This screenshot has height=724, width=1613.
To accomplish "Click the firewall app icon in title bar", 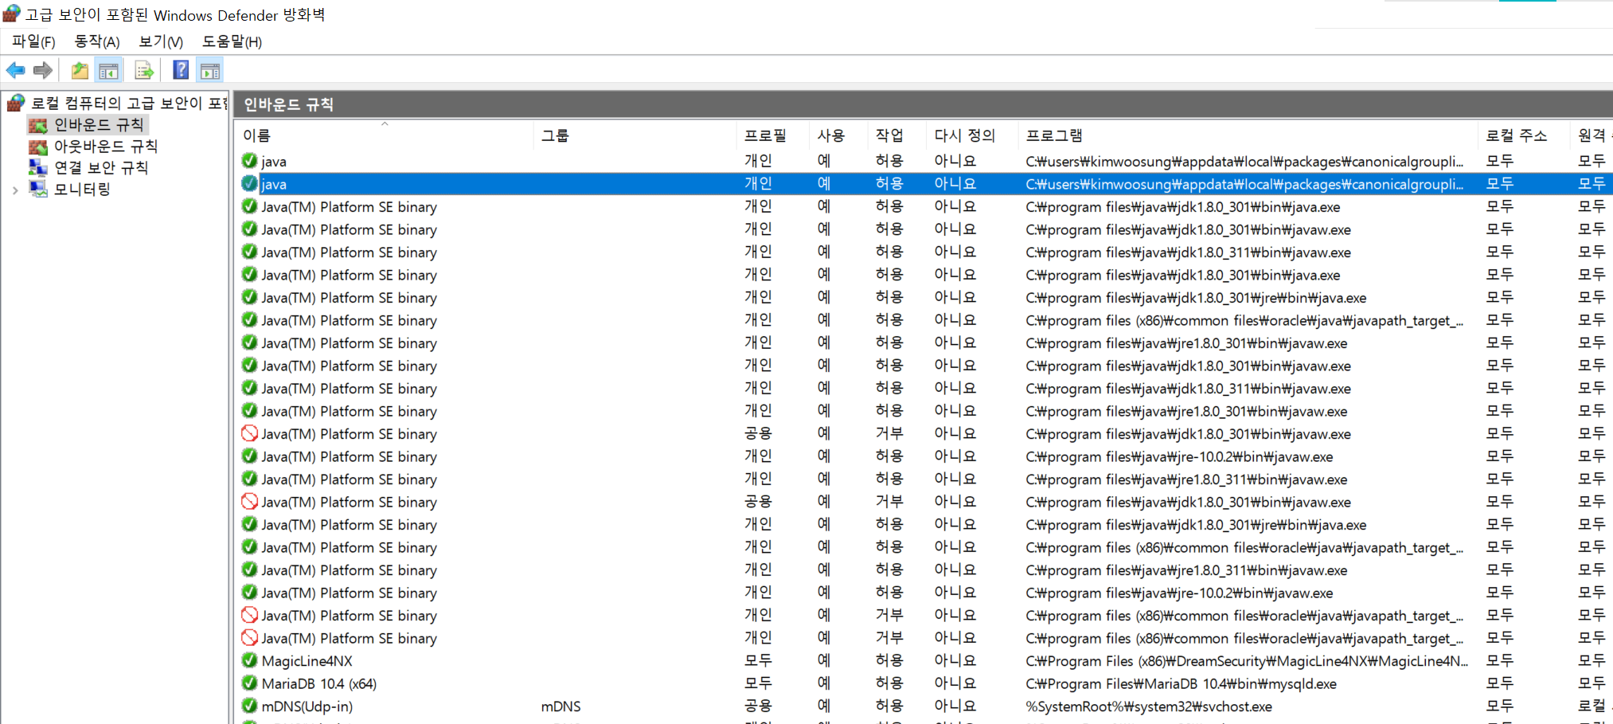I will tap(12, 14).
